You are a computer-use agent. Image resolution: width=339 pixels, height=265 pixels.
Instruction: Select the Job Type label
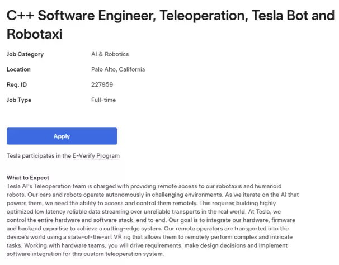tap(19, 100)
